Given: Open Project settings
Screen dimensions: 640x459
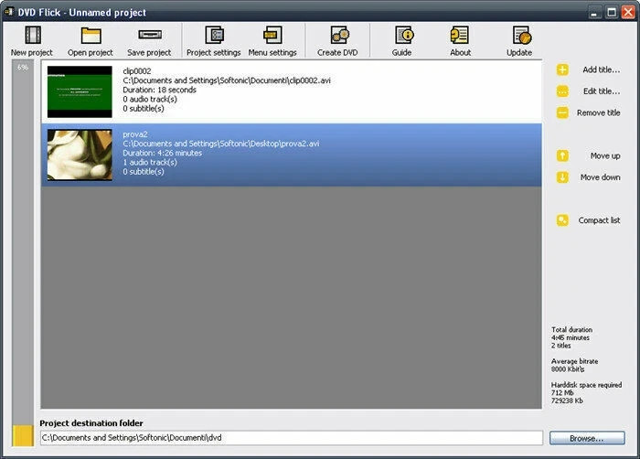Looking at the screenshot, I should coord(213,40).
